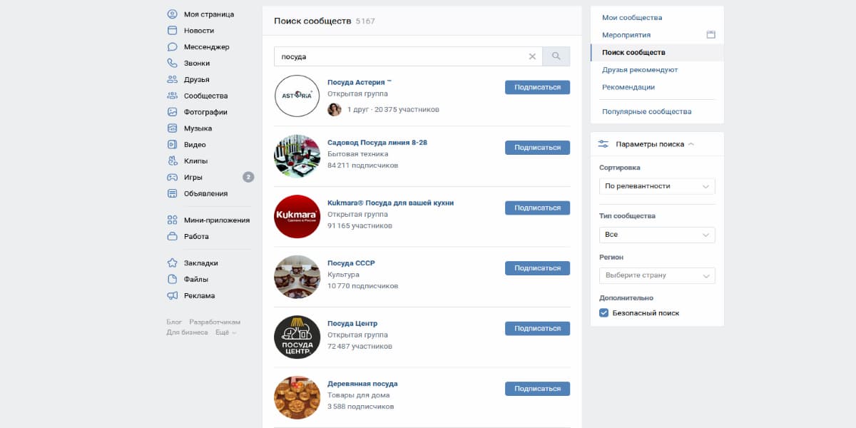Open the Music icon in the sidebar
Screen dimensions: 856x428
(172, 128)
